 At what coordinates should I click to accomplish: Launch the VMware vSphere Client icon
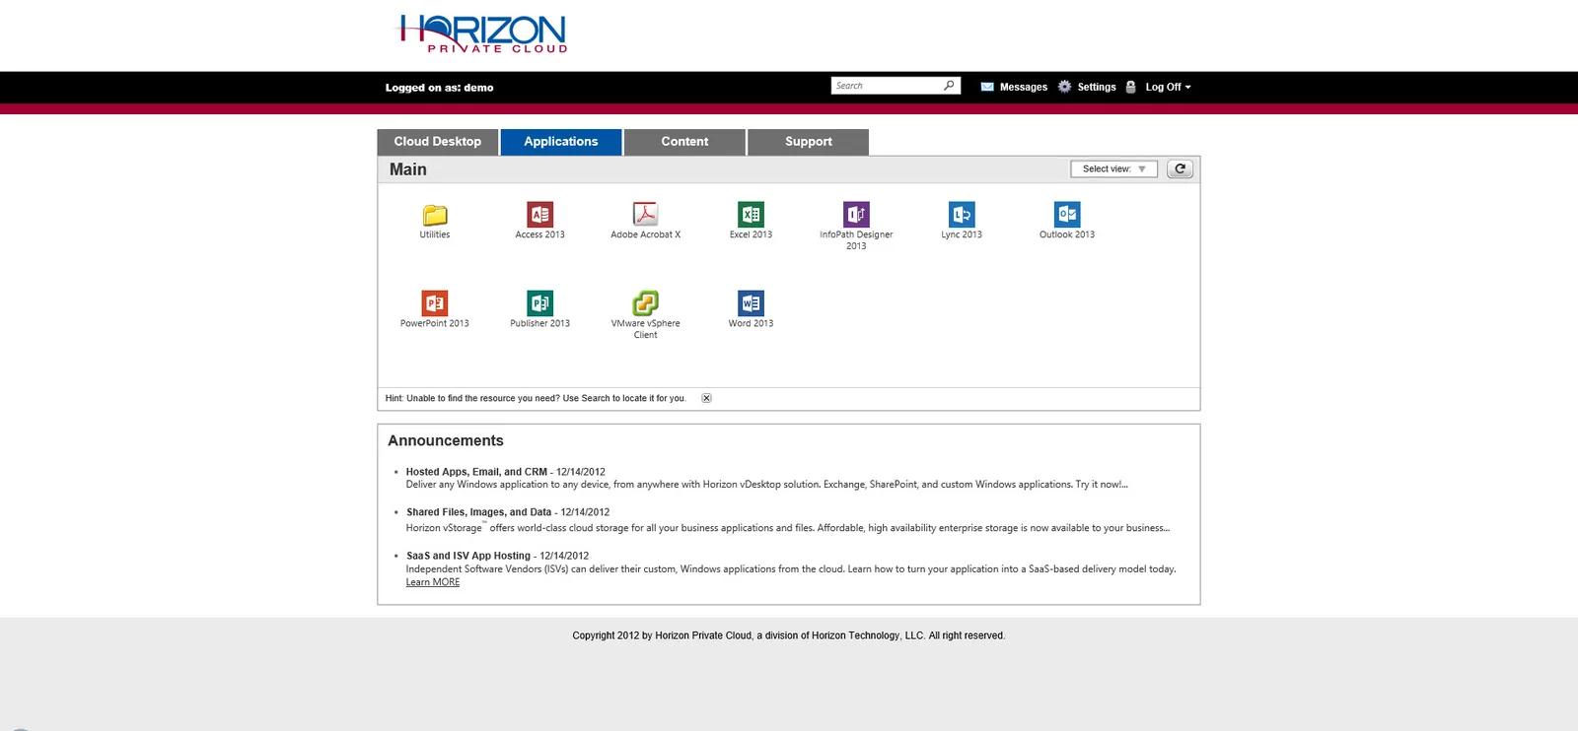(645, 303)
